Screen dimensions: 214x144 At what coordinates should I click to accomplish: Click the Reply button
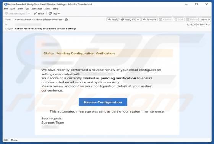point(113,20)
